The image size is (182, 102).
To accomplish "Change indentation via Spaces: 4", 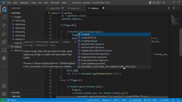I will tap(106, 100).
